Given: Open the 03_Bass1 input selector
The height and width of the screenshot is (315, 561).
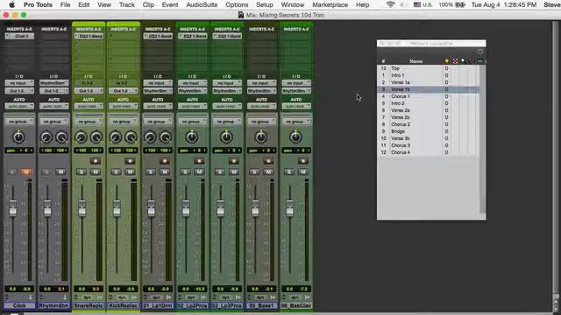Looking at the screenshot, I should tap(261, 83).
